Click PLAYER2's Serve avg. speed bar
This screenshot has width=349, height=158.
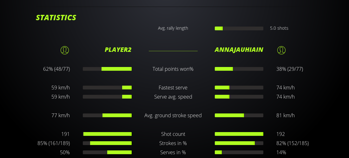pyautogui.click(x=107, y=97)
